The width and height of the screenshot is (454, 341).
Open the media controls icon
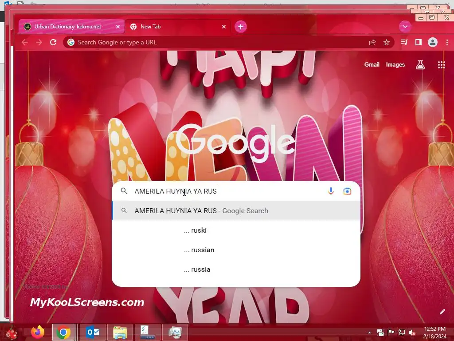[404, 42]
